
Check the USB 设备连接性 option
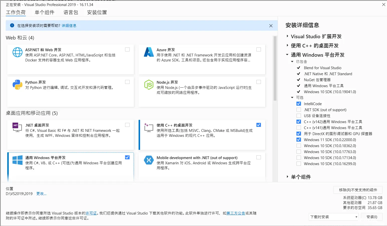point(299,116)
